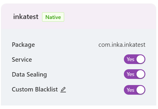
Task: Click empty space between Package label and value
Action: point(66,45)
